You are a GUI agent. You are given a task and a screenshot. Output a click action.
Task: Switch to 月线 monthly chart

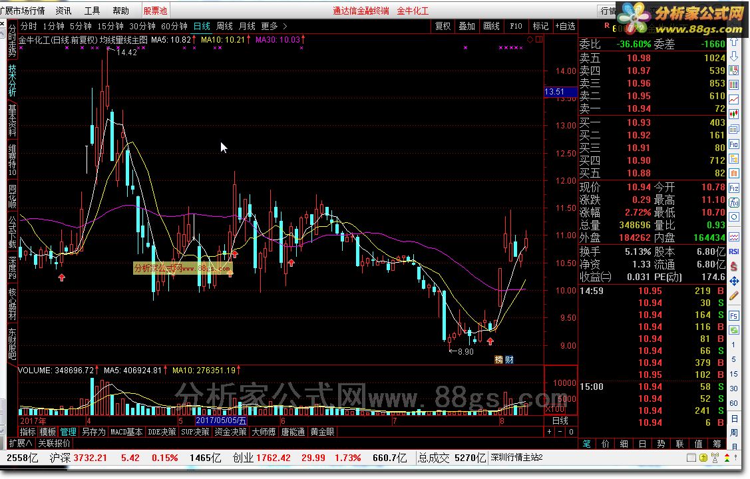[x=247, y=27]
